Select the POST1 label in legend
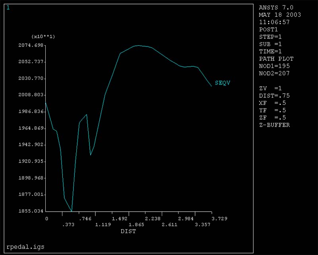 click(x=268, y=29)
